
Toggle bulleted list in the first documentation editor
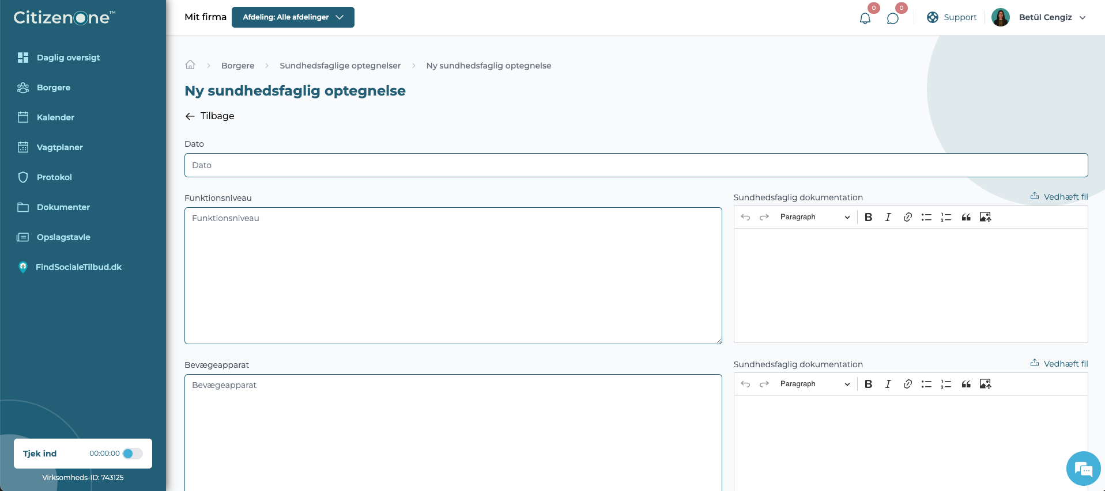926,217
